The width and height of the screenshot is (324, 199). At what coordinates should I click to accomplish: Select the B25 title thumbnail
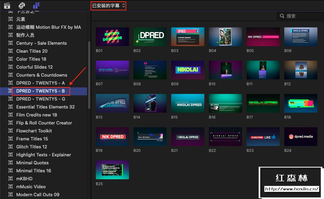coord(112,170)
